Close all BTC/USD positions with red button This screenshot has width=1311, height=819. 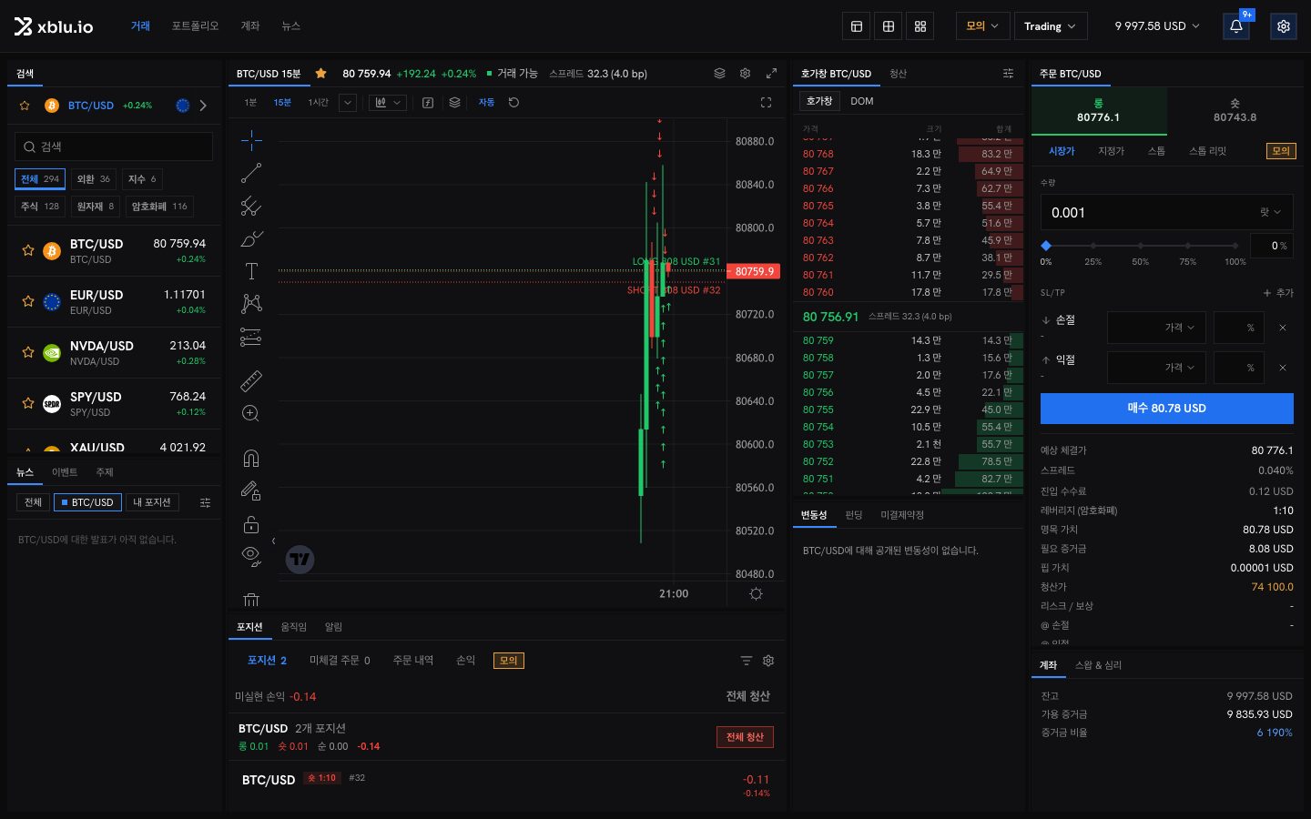745,737
